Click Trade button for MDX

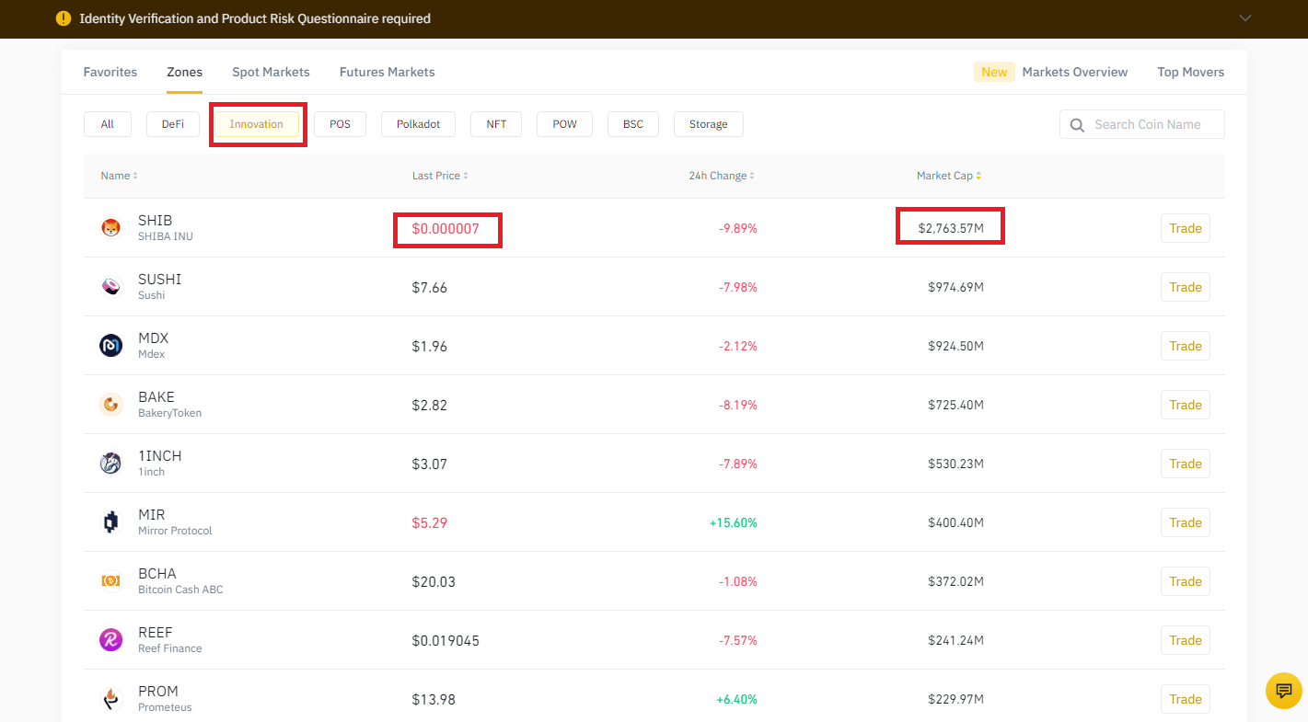click(1186, 346)
